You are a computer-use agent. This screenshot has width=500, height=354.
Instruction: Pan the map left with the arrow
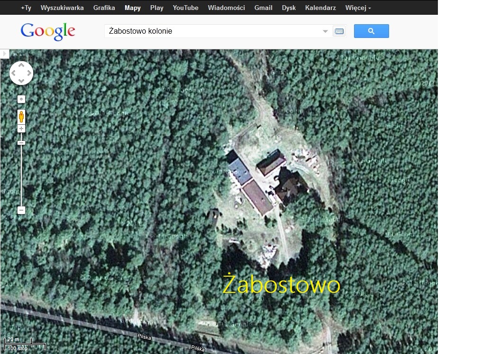click(x=14, y=73)
